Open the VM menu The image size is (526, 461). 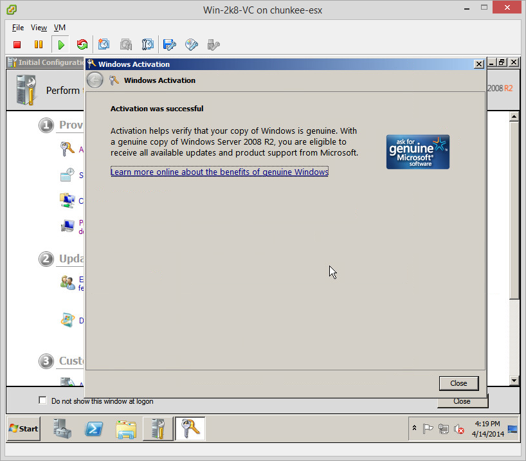point(59,28)
